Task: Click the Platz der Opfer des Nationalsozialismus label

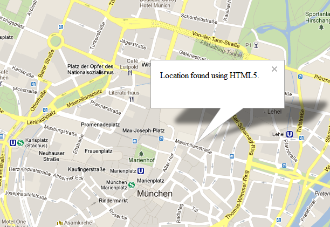Action: (x=91, y=70)
